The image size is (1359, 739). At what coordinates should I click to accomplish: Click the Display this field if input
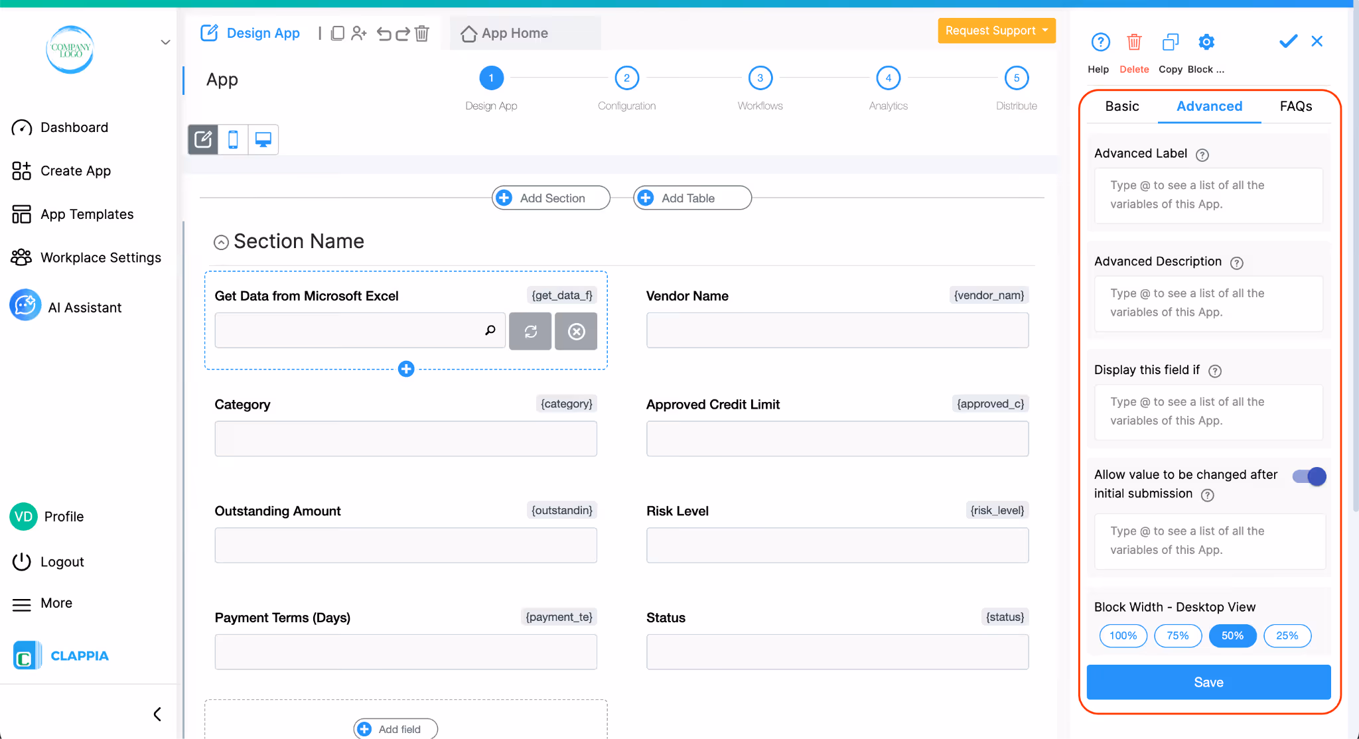click(x=1208, y=412)
